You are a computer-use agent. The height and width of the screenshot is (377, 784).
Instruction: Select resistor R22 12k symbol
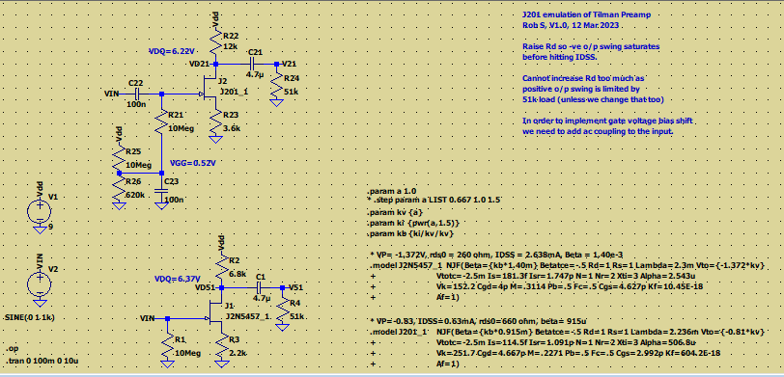click(x=216, y=43)
